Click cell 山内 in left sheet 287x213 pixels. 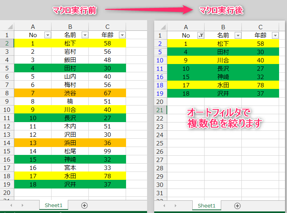pos(70,77)
